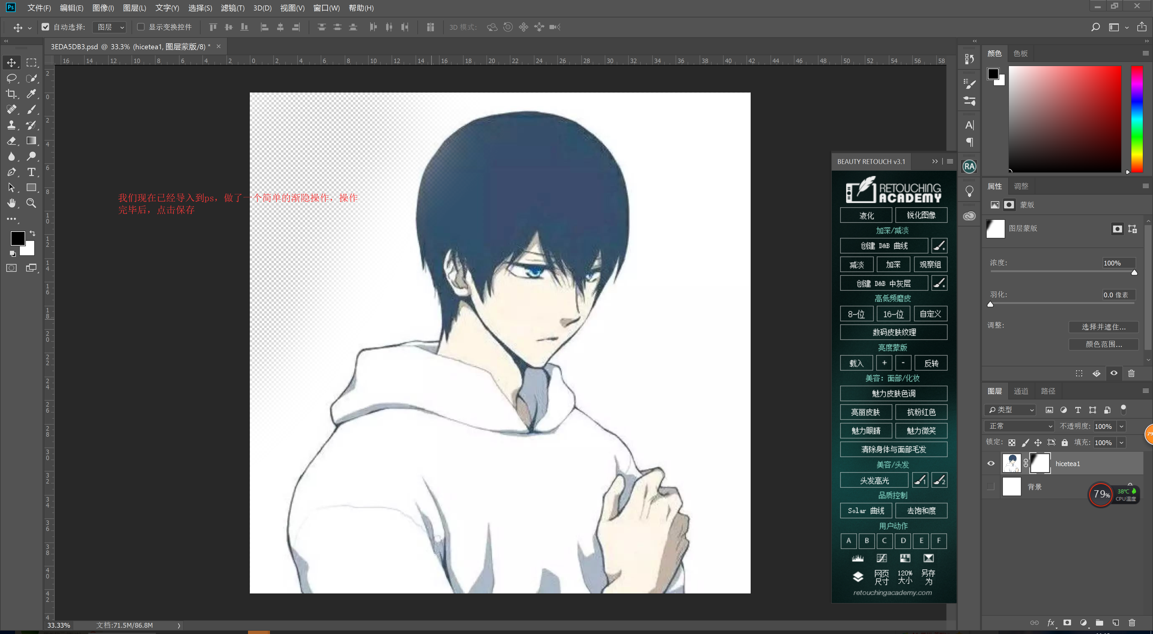Enable the 显示变换控件 checkbox
1153x634 pixels.
click(141, 27)
